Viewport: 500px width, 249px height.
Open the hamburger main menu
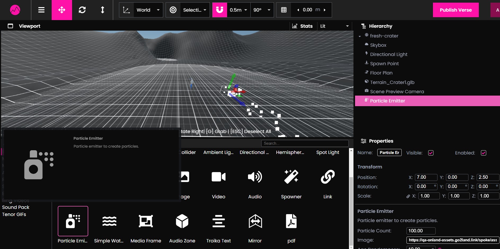[x=41, y=10]
